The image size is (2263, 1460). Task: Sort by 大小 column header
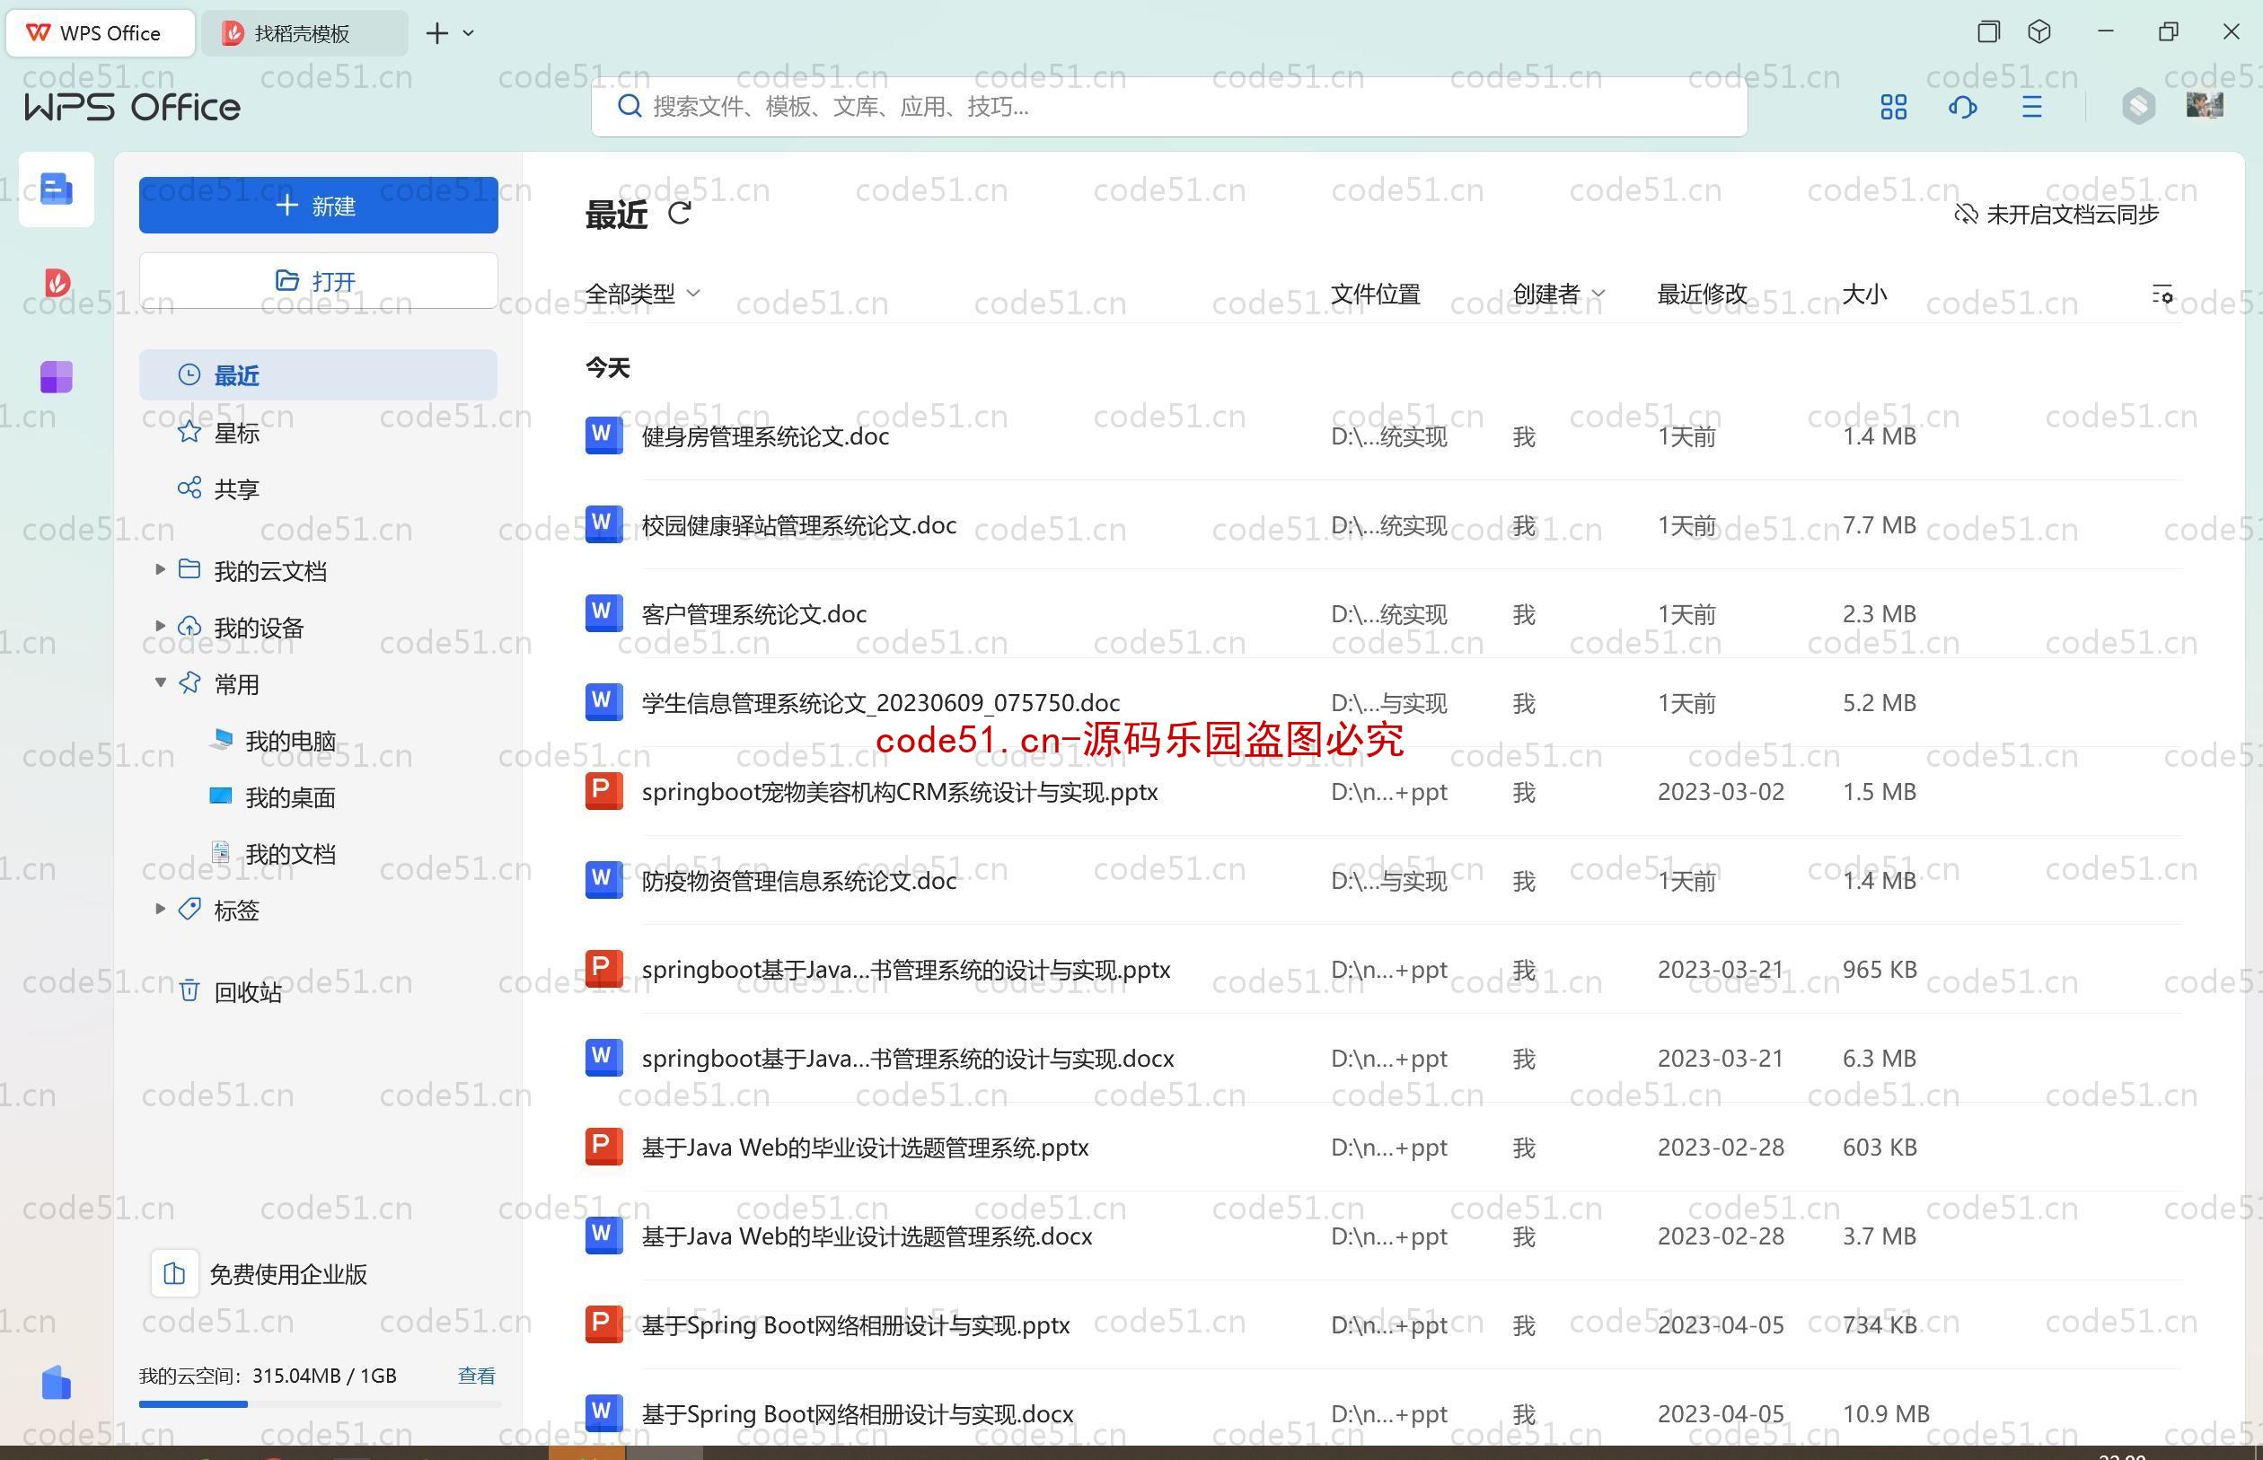click(1864, 294)
